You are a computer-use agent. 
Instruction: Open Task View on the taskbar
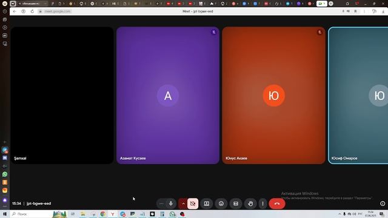(73, 214)
